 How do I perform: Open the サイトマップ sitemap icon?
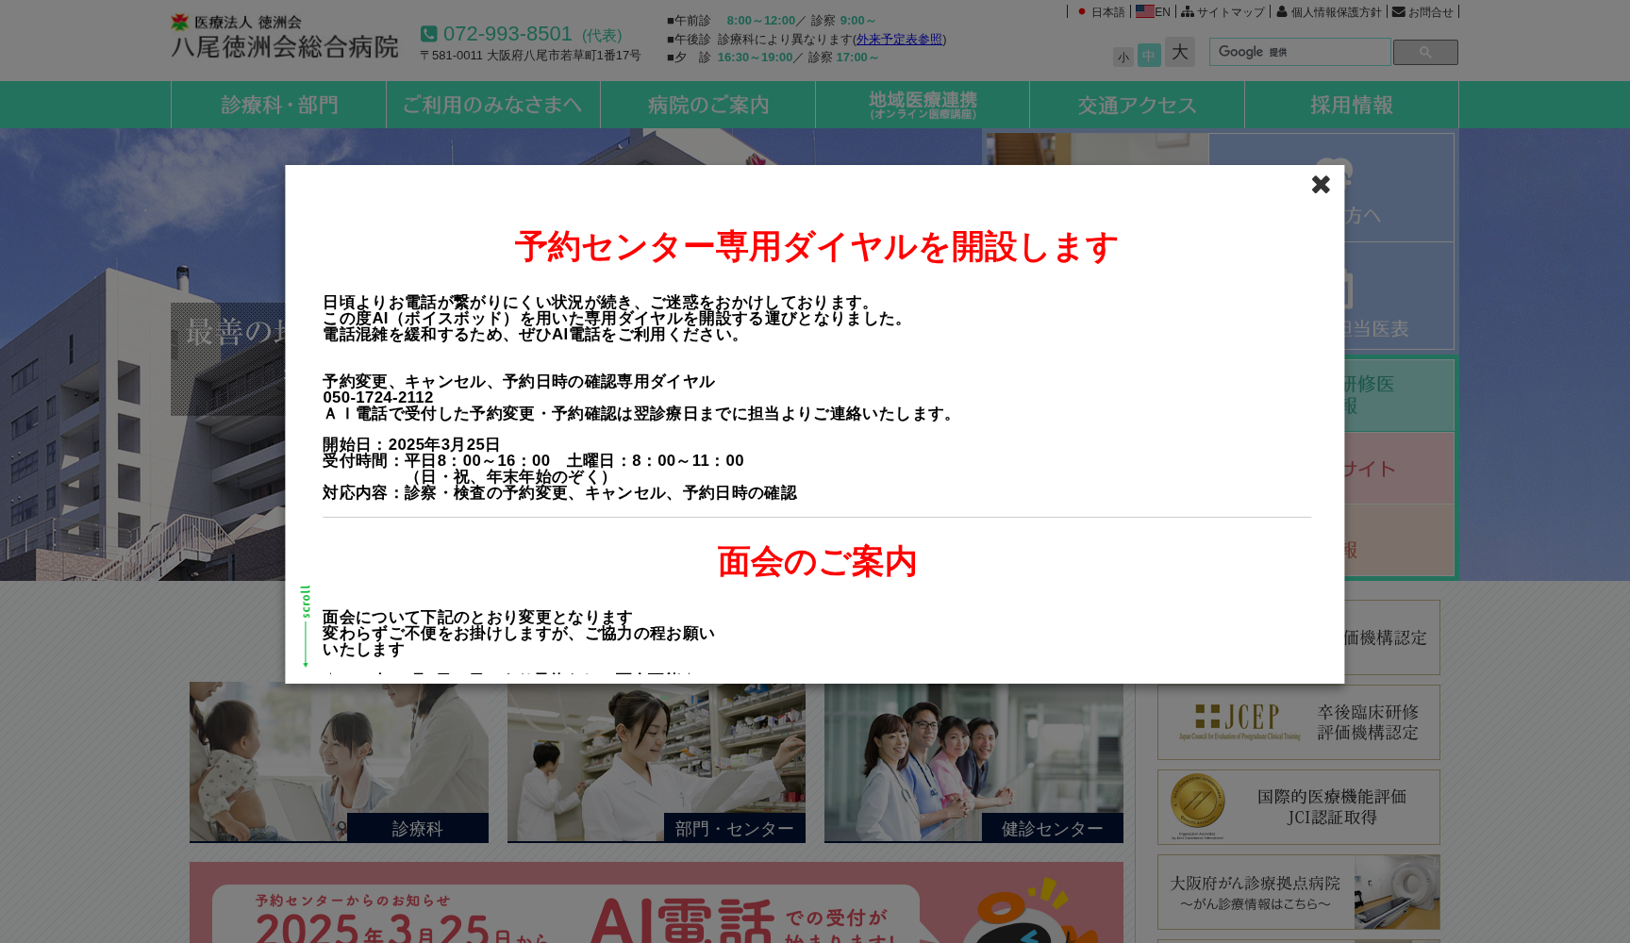tap(1188, 12)
